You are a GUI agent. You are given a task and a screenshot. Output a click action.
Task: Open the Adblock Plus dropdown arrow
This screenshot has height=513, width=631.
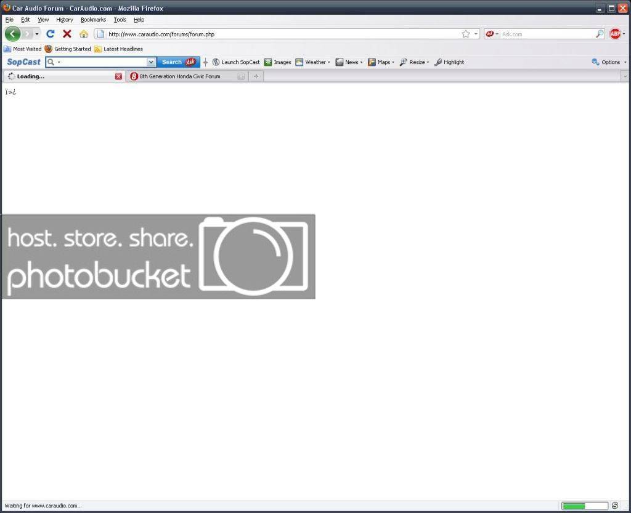tap(624, 34)
